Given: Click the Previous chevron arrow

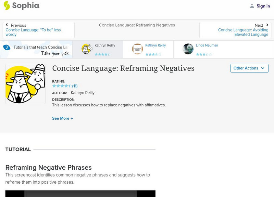Looking at the screenshot, I should pos(8,25).
